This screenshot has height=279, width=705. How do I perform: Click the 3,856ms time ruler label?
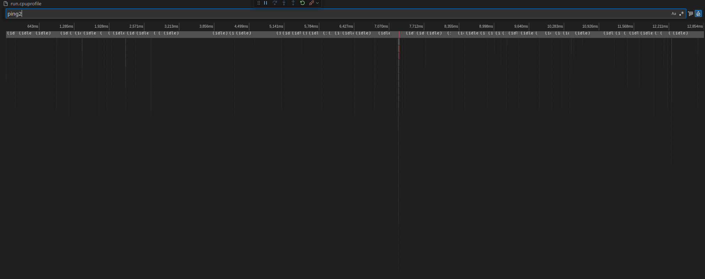206,27
